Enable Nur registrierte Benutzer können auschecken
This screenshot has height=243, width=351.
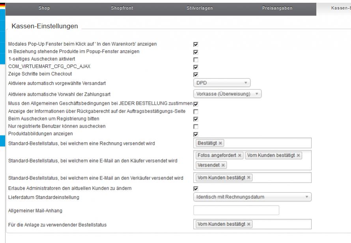[196, 126]
